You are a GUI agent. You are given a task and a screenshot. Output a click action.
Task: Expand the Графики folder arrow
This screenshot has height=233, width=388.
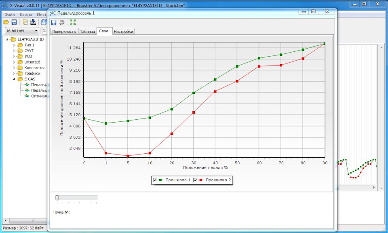coord(14,74)
